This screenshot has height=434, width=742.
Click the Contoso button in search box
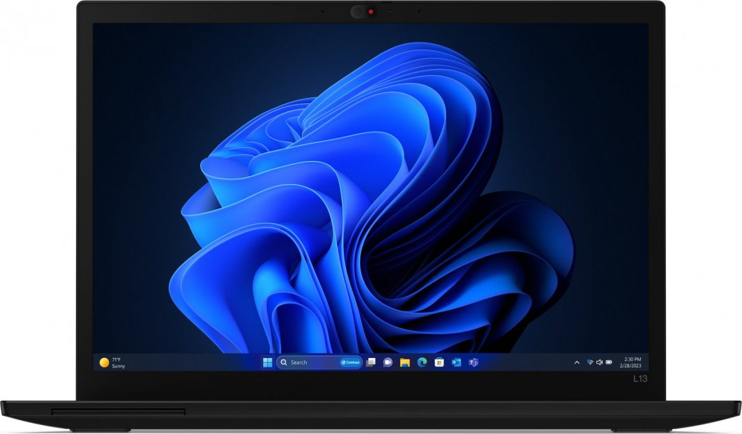[x=350, y=362]
